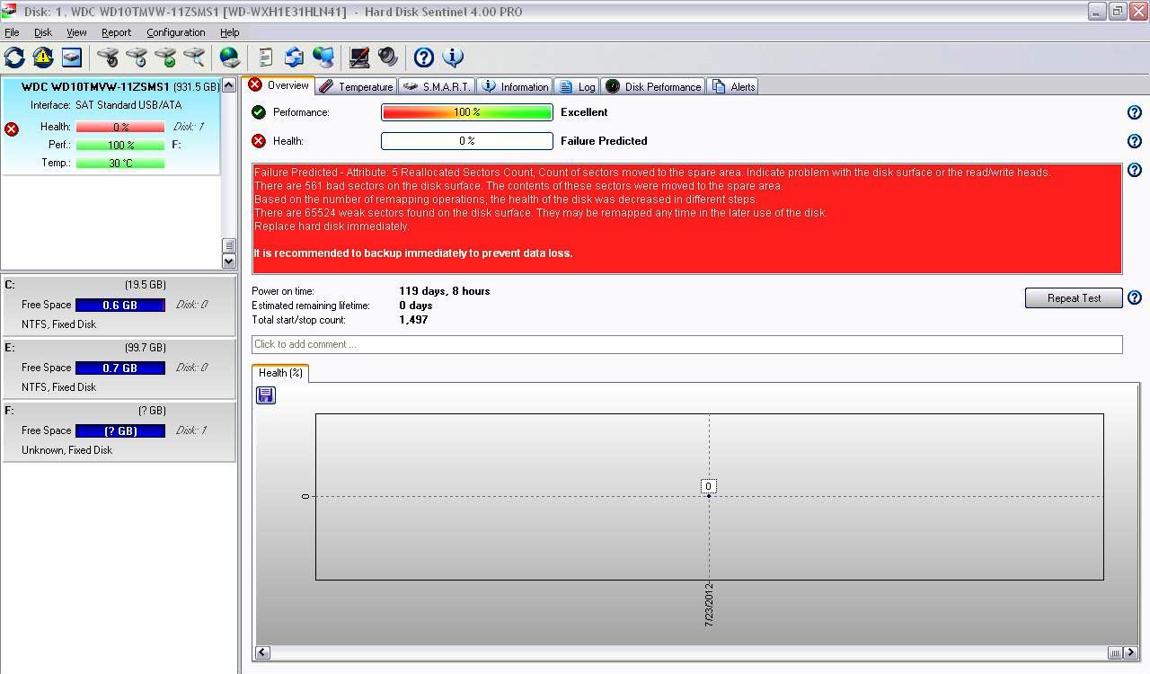Click E: free space 0.7 GB bar

[x=120, y=368]
